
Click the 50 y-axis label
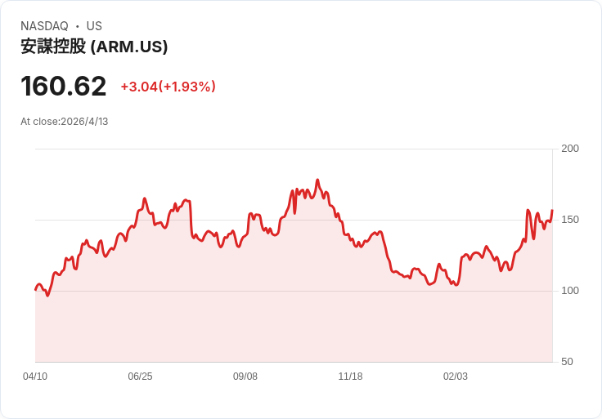coord(567,362)
